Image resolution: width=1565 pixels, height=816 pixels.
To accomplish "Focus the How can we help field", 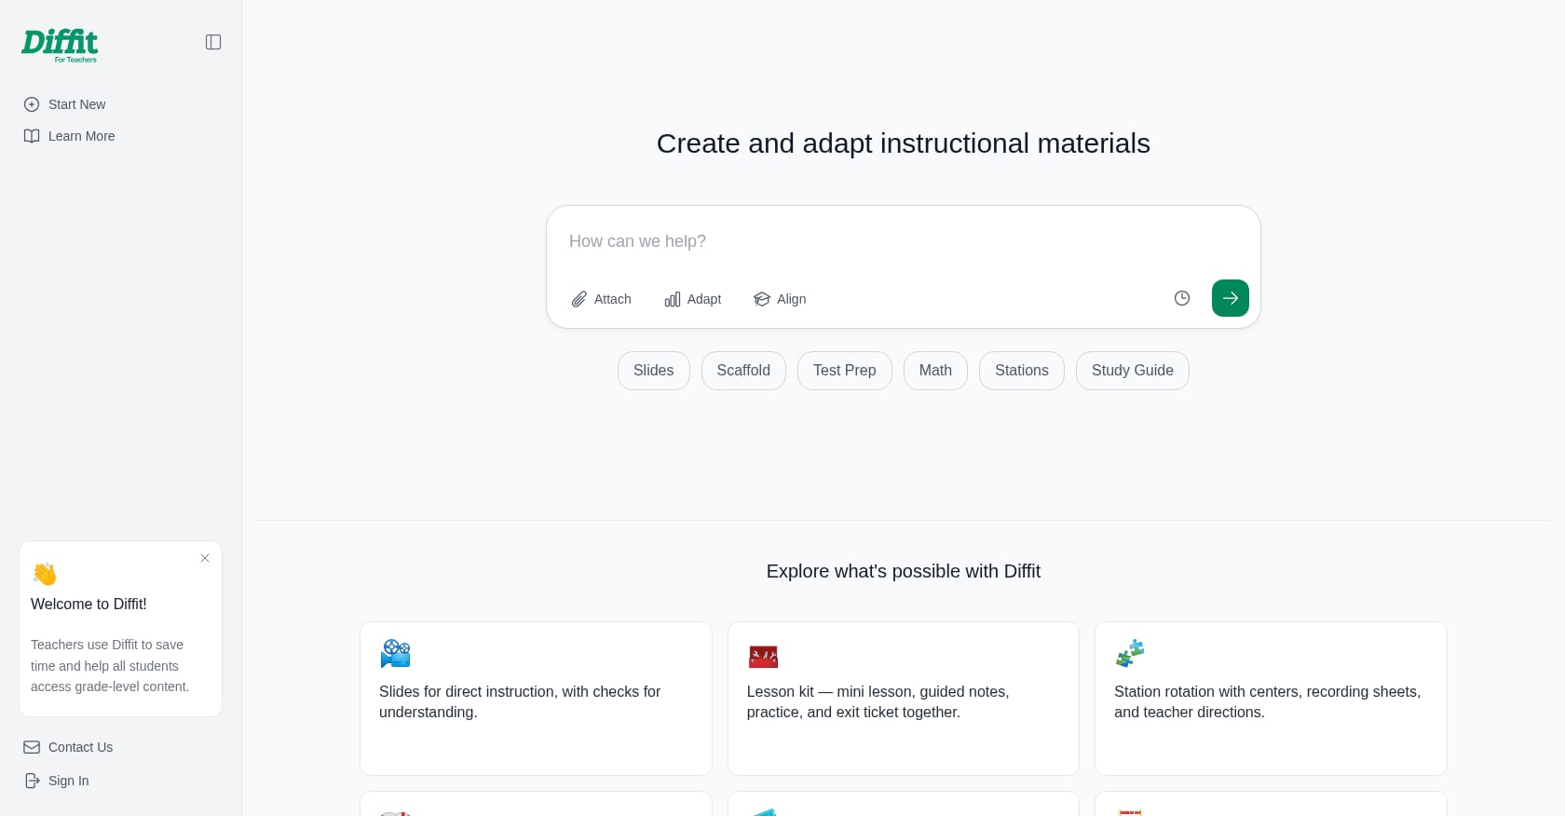I will click(904, 241).
